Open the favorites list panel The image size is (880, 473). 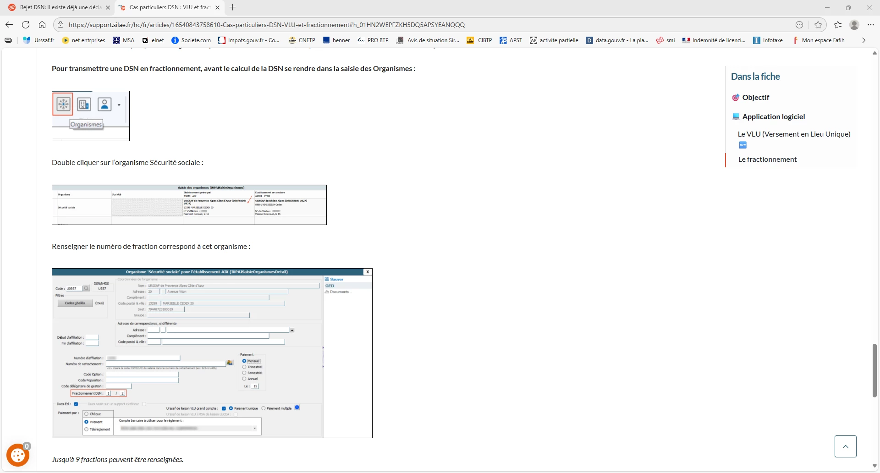pos(838,25)
